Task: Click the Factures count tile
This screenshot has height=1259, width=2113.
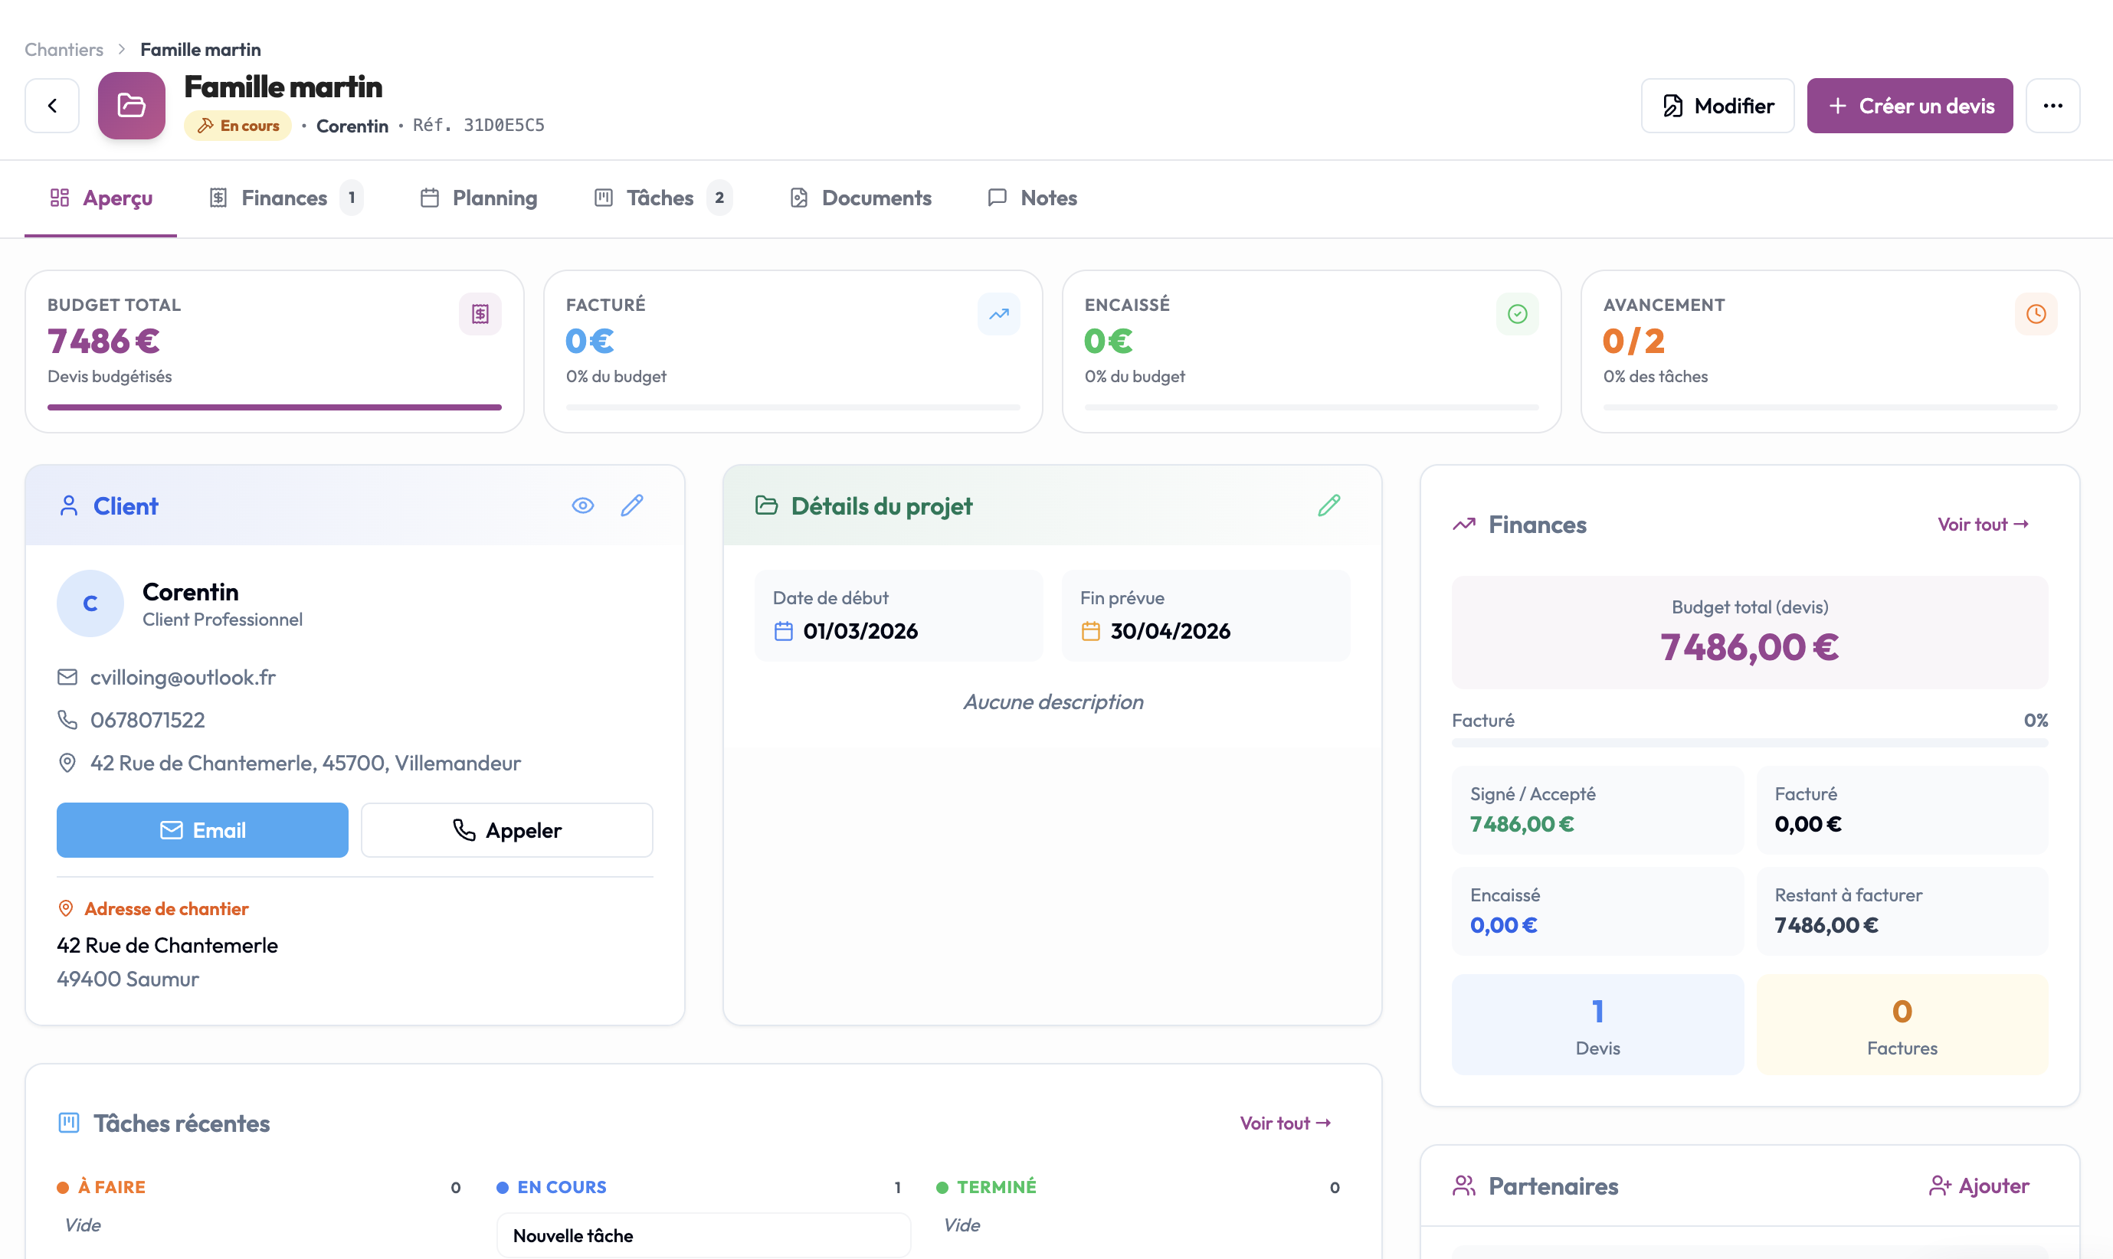Action: tap(1902, 1025)
